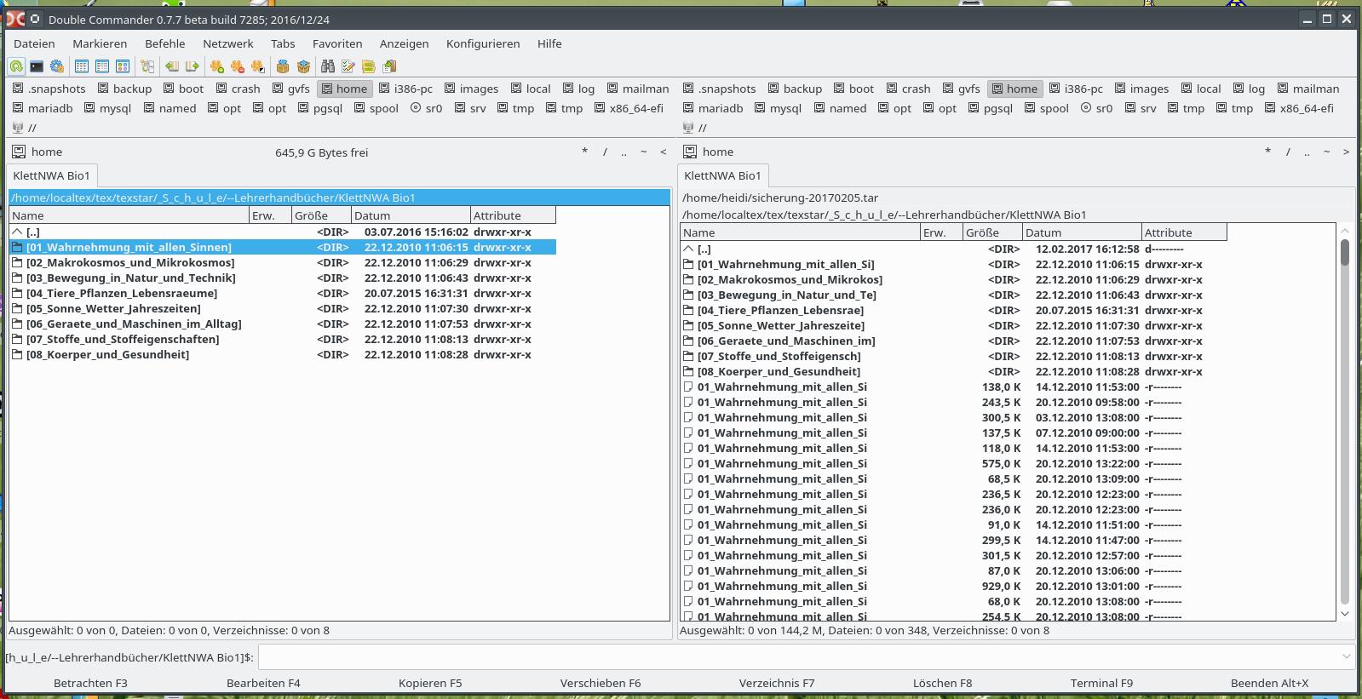The width and height of the screenshot is (1362, 699).
Task: Click the pack files box icon
Action: [x=283, y=66]
